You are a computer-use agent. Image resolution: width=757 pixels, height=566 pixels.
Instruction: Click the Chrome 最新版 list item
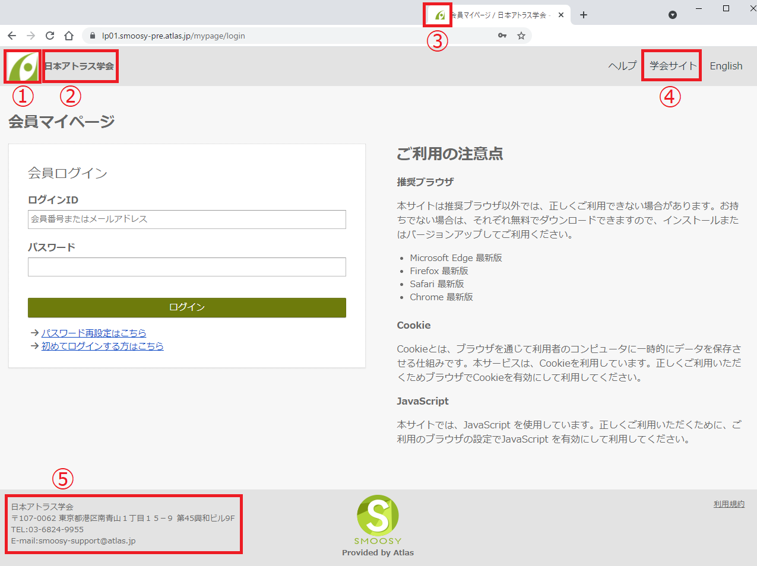coord(441,297)
